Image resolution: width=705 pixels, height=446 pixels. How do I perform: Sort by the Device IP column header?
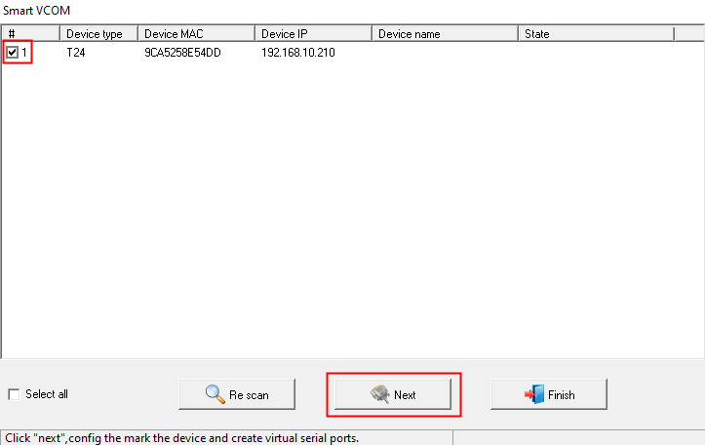312,34
